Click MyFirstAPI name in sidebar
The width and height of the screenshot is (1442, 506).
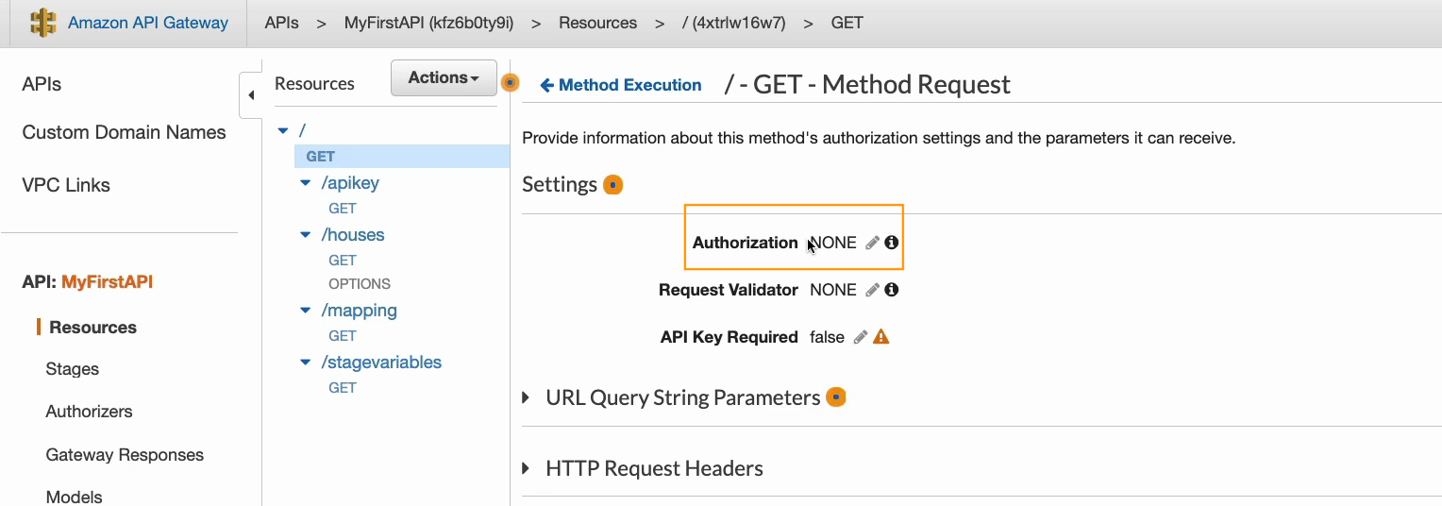click(x=108, y=281)
